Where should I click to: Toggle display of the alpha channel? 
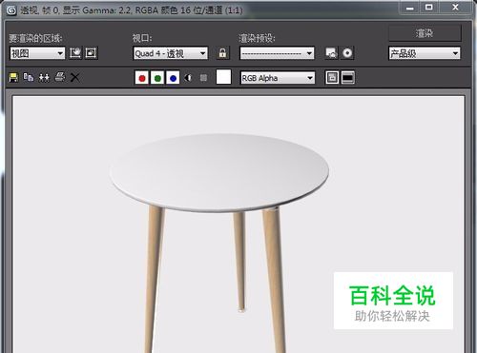(188, 78)
